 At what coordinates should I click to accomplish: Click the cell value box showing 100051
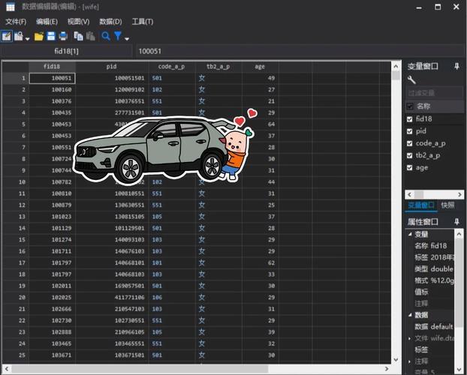tap(300, 51)
